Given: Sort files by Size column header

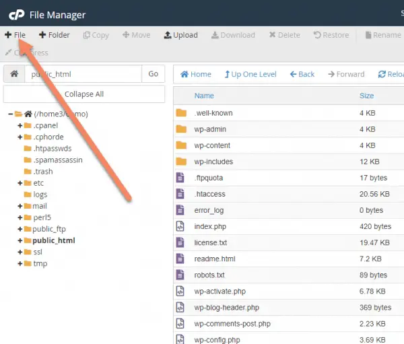Looking at the screenshot, I should tap(367, 96).
